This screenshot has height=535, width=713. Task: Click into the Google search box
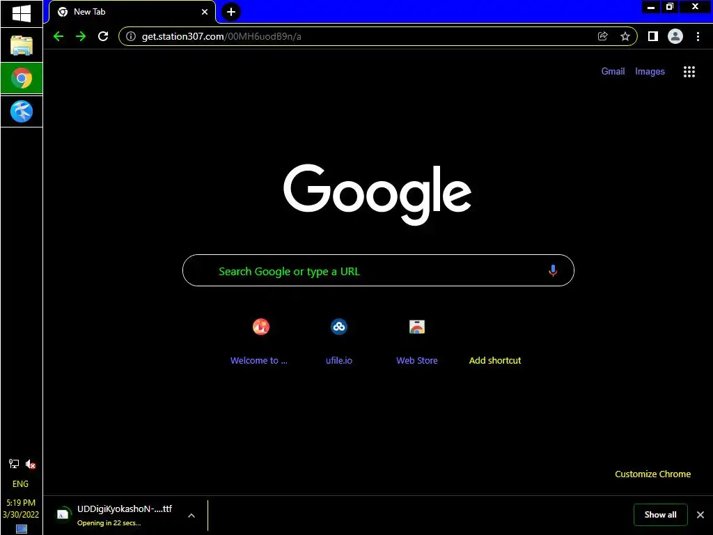click(378, 271)
